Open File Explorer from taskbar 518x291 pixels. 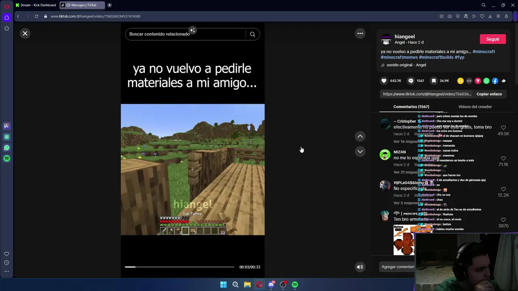pyautogui.click(x=247, y=285)
